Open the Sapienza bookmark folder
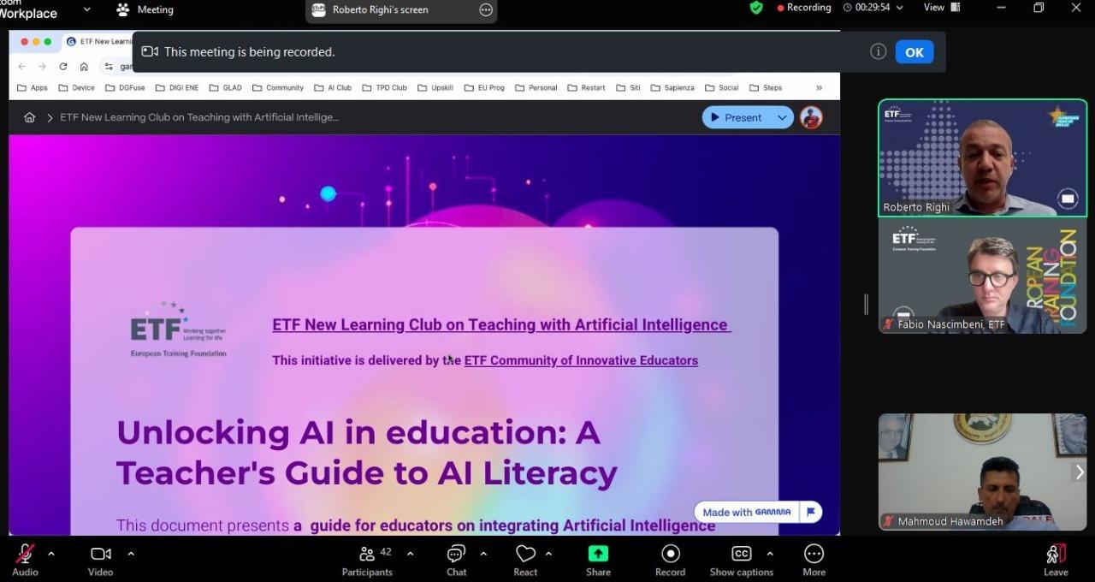Screen dimensions: 1095x582 click(672, 87)
